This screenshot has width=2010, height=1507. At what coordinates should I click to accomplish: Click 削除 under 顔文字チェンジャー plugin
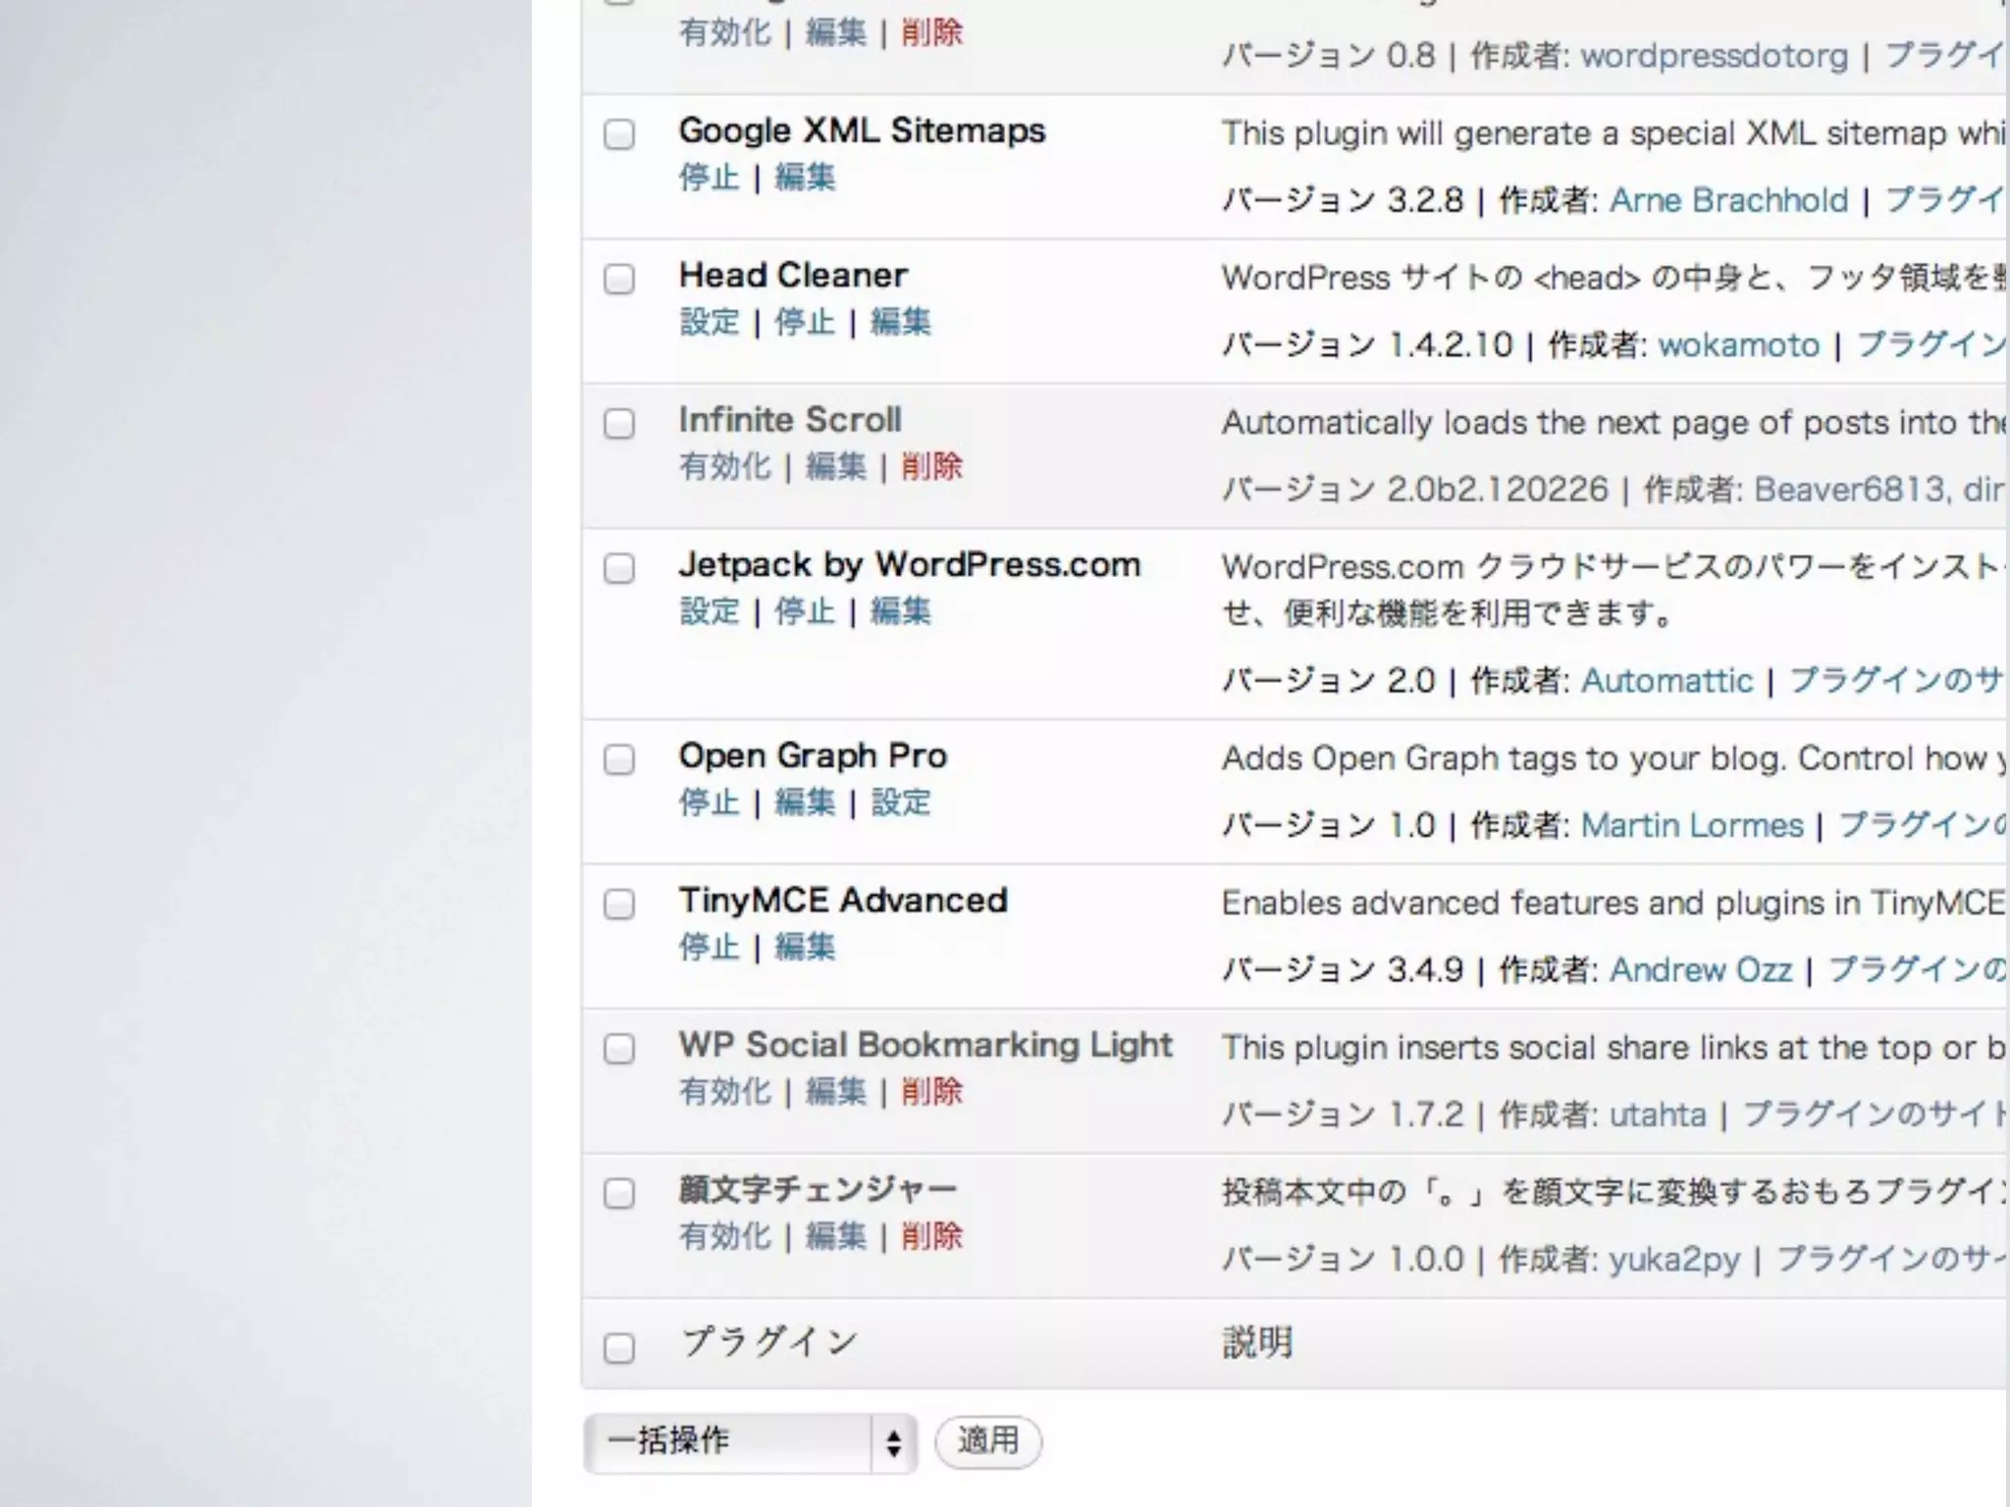tap(931, 1235)
